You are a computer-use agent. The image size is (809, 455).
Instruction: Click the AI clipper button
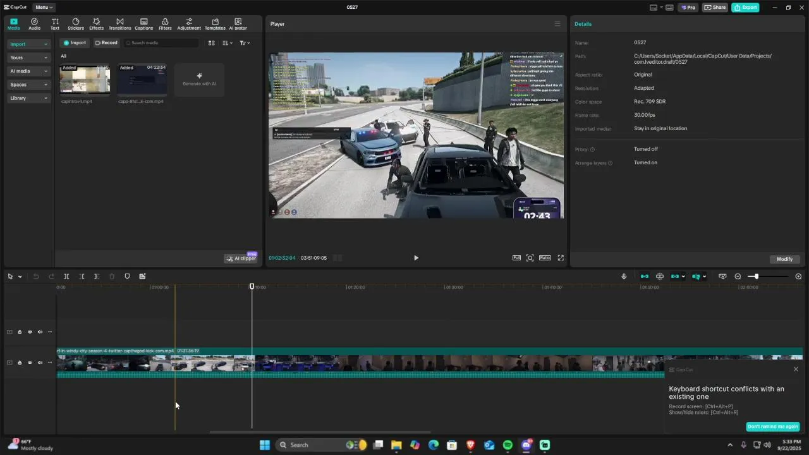[x=241, y=258]
